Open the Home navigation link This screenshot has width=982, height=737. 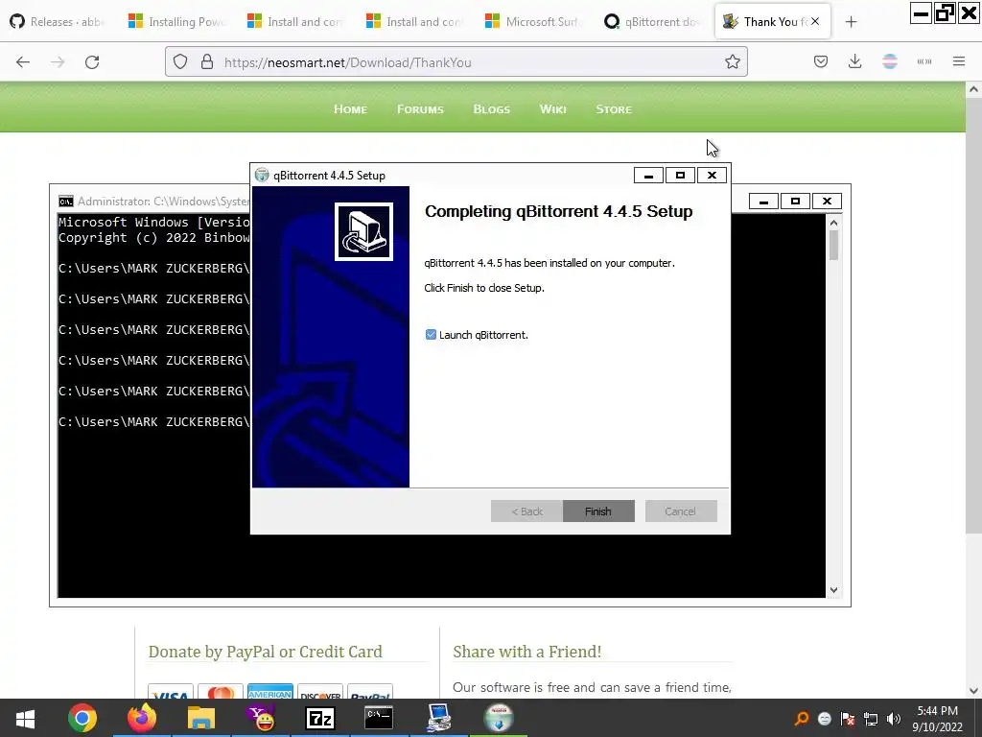point(350,109)
